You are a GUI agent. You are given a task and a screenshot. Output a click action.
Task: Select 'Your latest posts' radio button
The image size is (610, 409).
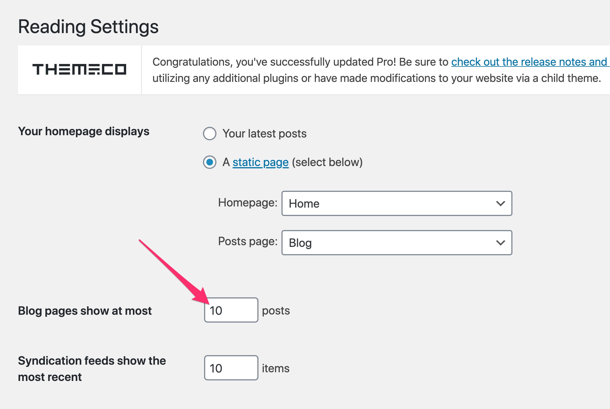coord(210,134)
